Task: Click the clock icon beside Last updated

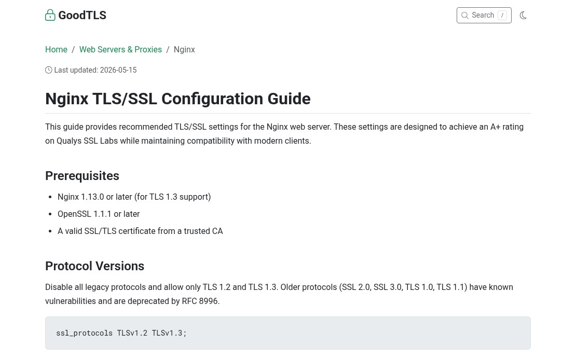Action: 48,70
